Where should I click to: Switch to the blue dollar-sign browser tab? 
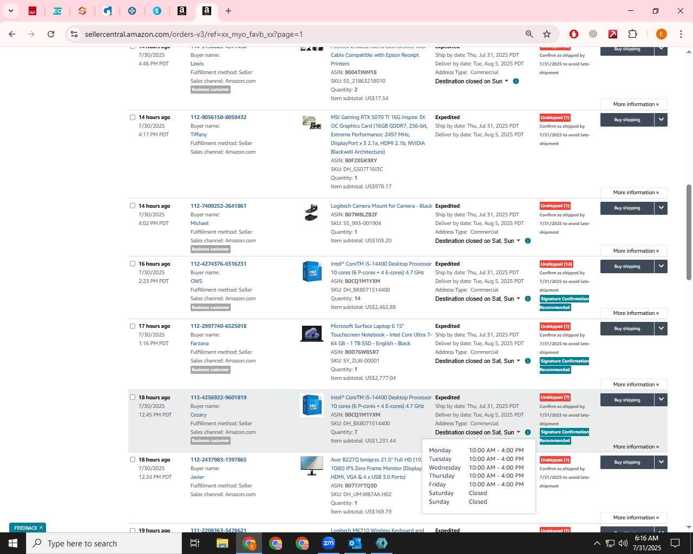157,11
